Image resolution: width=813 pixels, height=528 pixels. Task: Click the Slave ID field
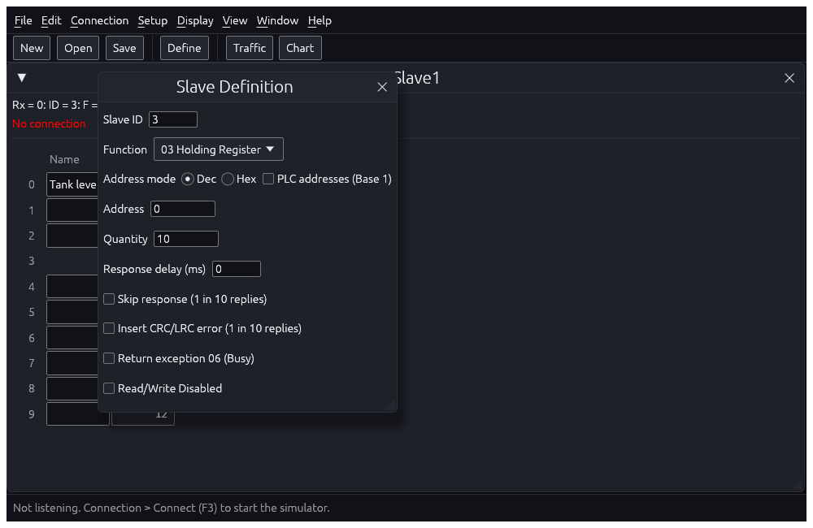173,119
